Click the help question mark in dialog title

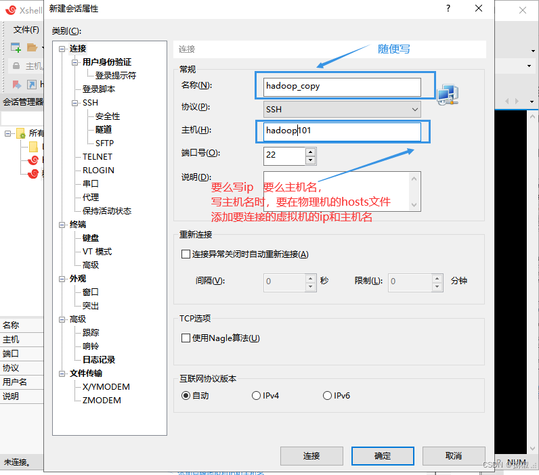[x=448, y=8]
